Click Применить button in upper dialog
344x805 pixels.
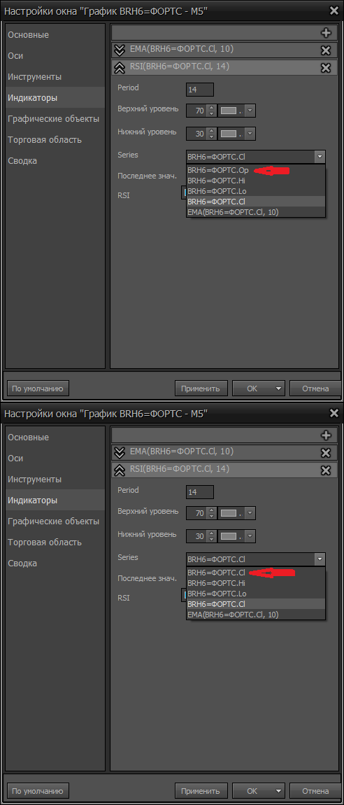click(201, 388)
